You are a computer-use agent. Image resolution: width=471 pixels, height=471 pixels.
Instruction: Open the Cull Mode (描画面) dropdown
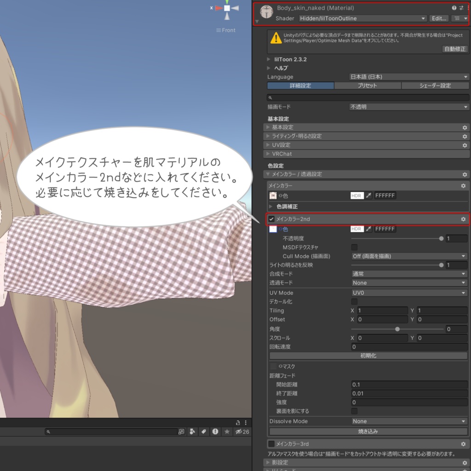409,256
